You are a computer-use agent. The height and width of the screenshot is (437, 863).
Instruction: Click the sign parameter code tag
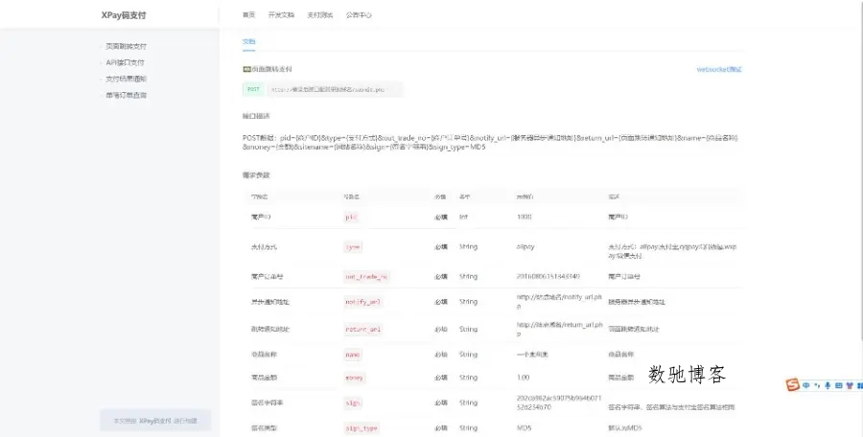353,403
